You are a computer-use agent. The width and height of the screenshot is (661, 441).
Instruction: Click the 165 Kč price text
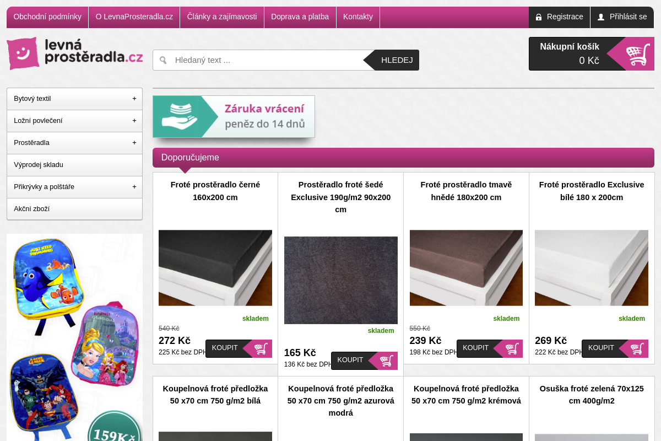tap(300, 353)
